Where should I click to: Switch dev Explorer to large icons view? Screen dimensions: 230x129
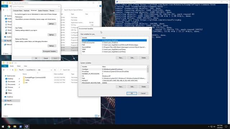point(99,116)
